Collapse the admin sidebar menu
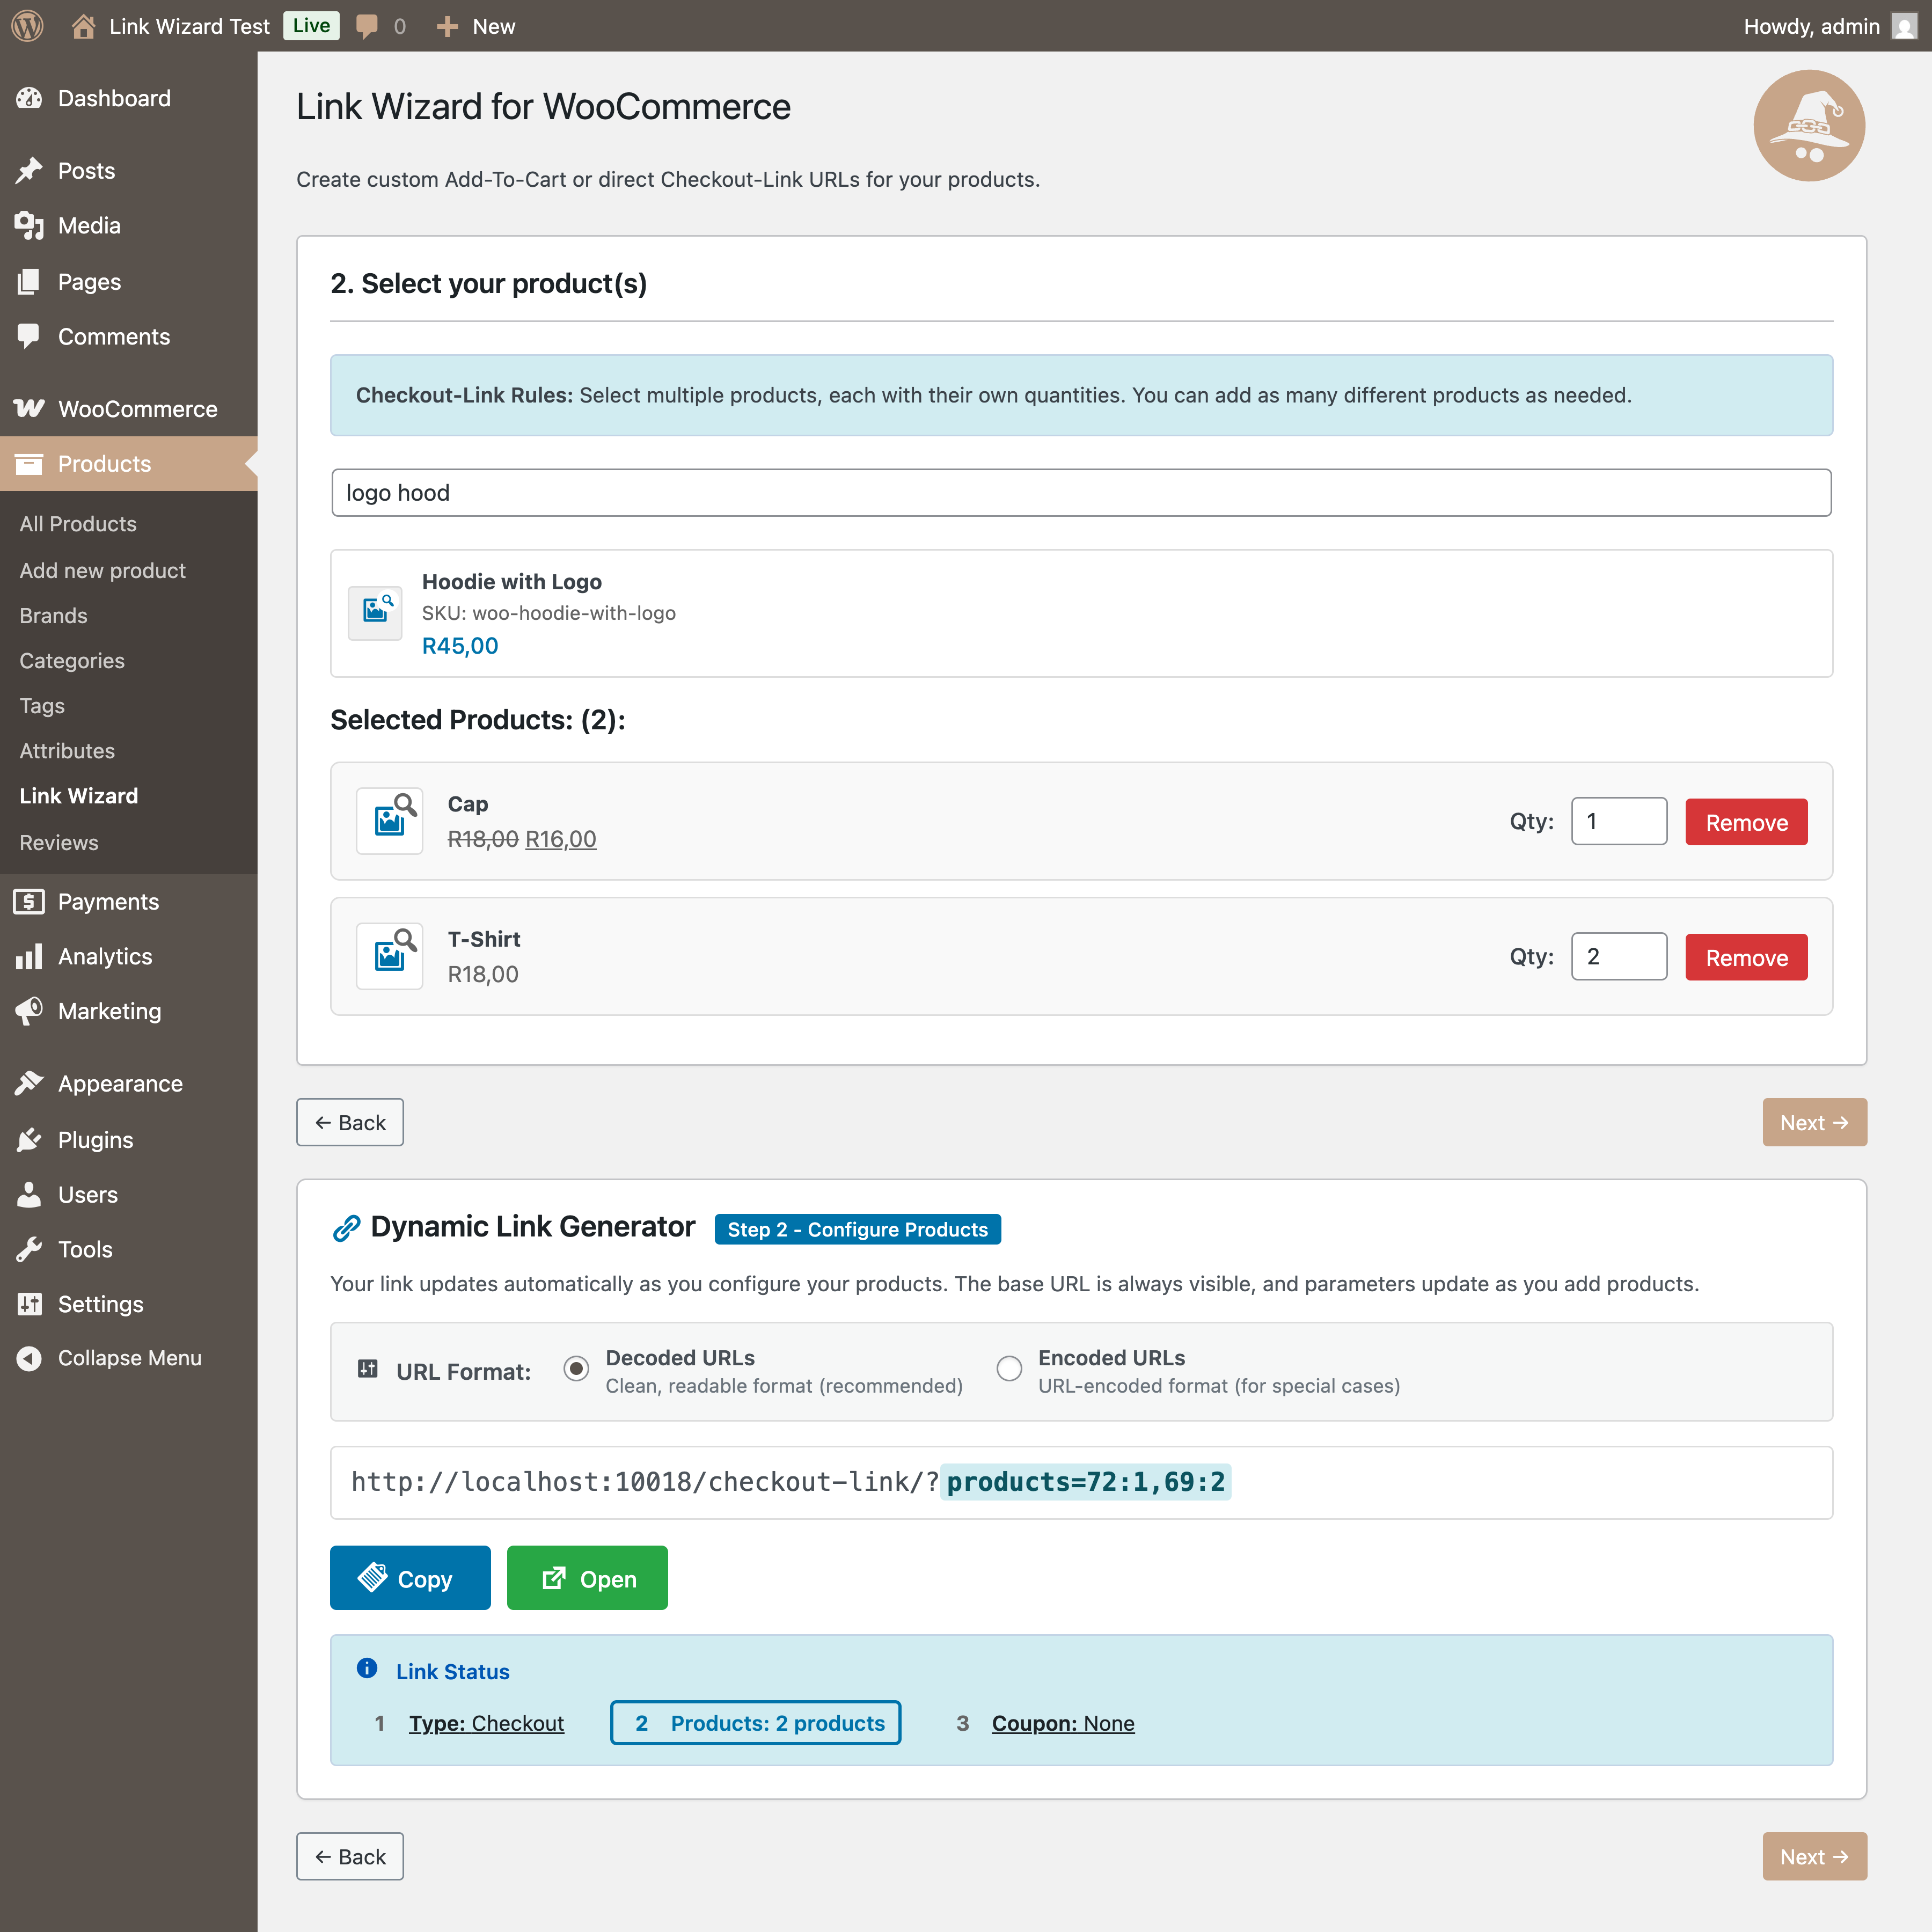Viewport: 1932px width, 1932px height. (x=129, y=1358)
